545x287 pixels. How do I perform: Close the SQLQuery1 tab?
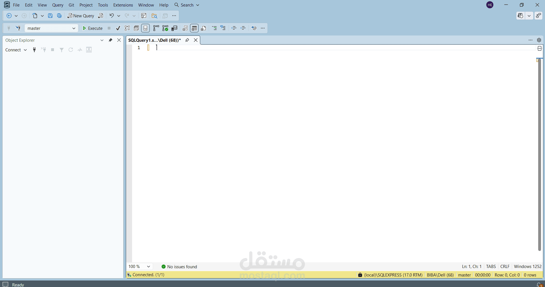pos(196,40)
